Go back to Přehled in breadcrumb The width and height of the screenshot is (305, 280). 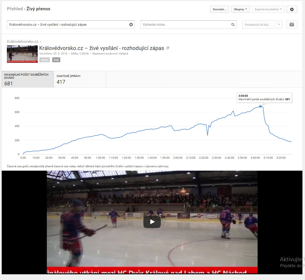(x=15, y=9)
